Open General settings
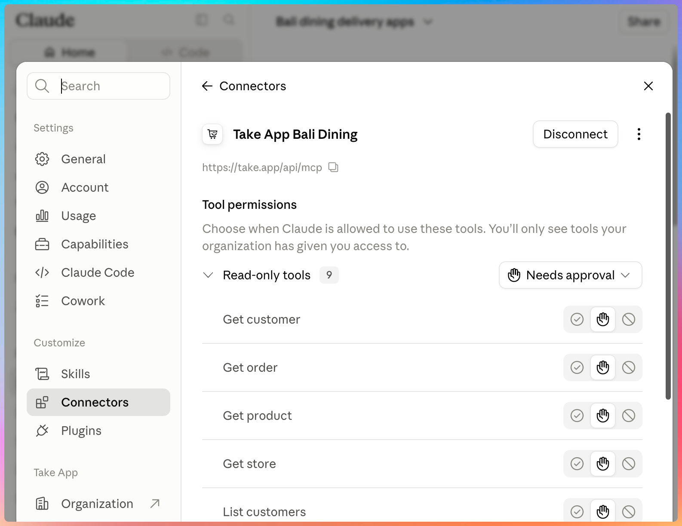The image size is (682, 526). coord(98,159)
